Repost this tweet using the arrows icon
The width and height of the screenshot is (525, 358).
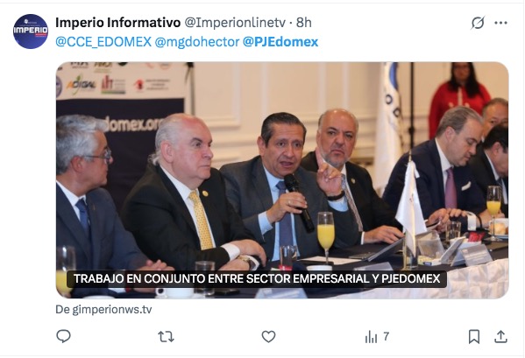(x=166, y=337)
